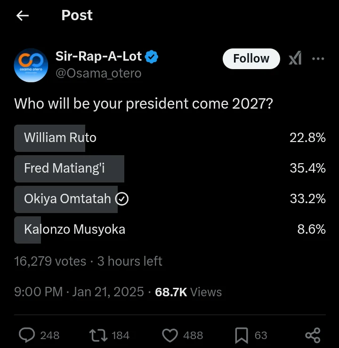Click the reply speech bubble icon
Screen dimensions: 339x348
point(27,335)
